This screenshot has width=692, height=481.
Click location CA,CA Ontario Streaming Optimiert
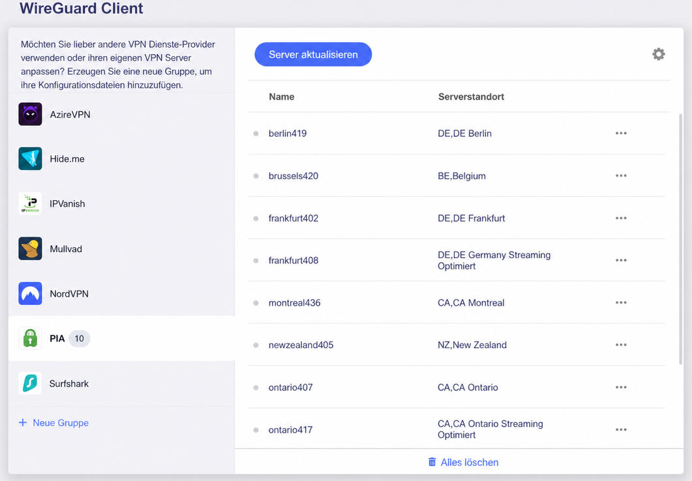(490, 429)
